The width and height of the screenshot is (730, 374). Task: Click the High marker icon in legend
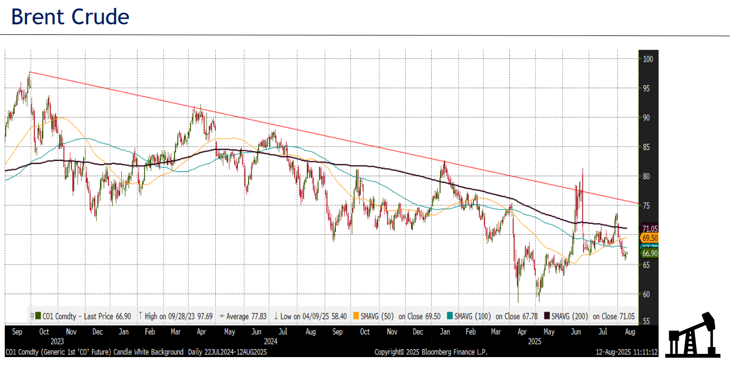[x=140, y=316]
